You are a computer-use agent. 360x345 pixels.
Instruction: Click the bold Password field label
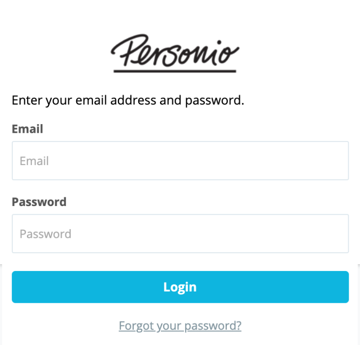39,202
